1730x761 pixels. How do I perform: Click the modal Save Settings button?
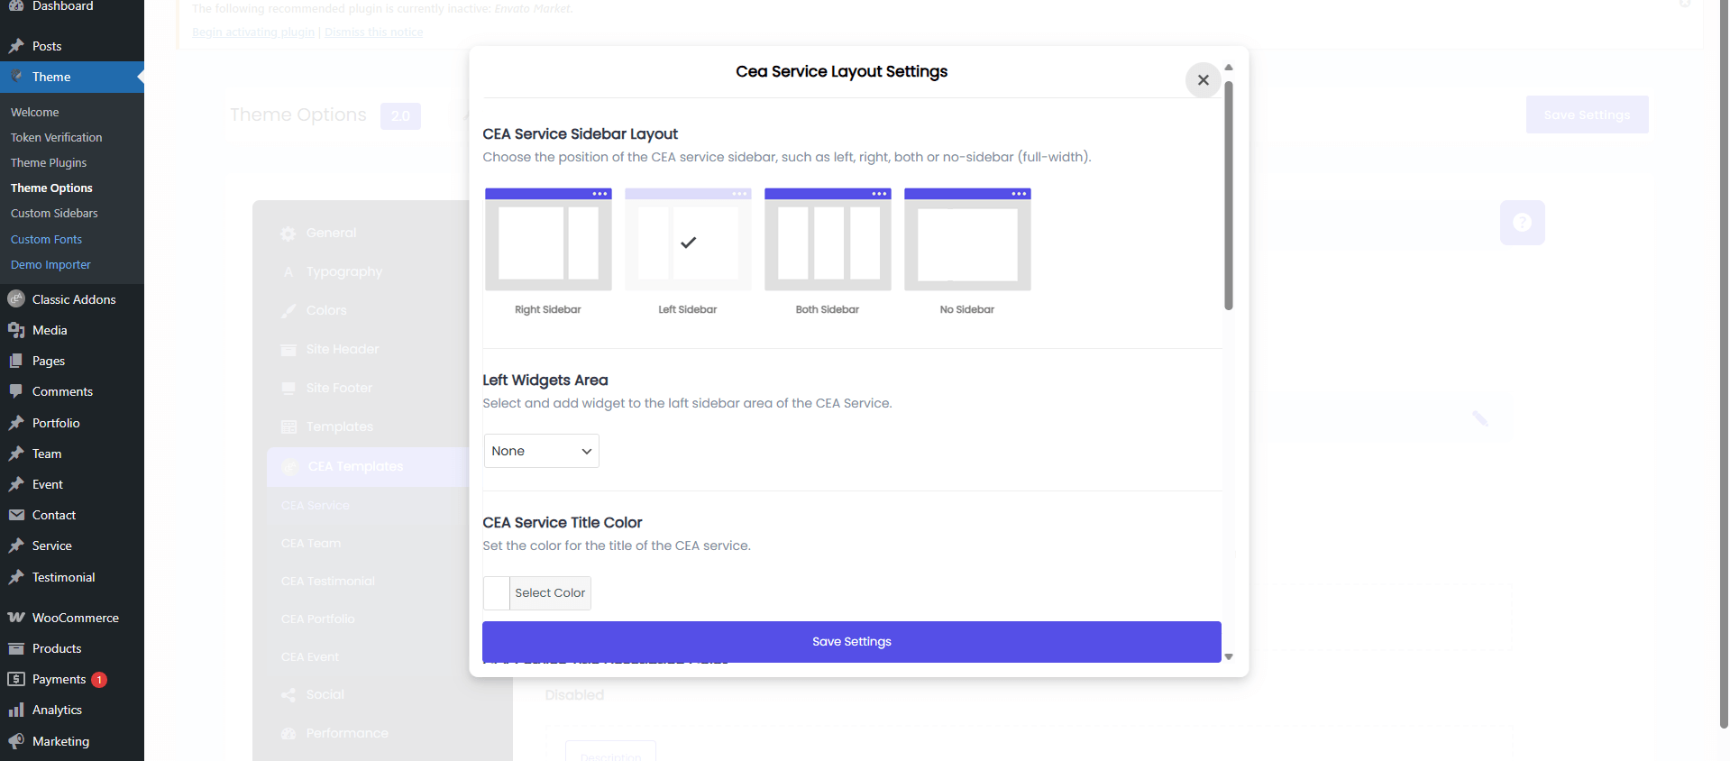click(851, 642)
